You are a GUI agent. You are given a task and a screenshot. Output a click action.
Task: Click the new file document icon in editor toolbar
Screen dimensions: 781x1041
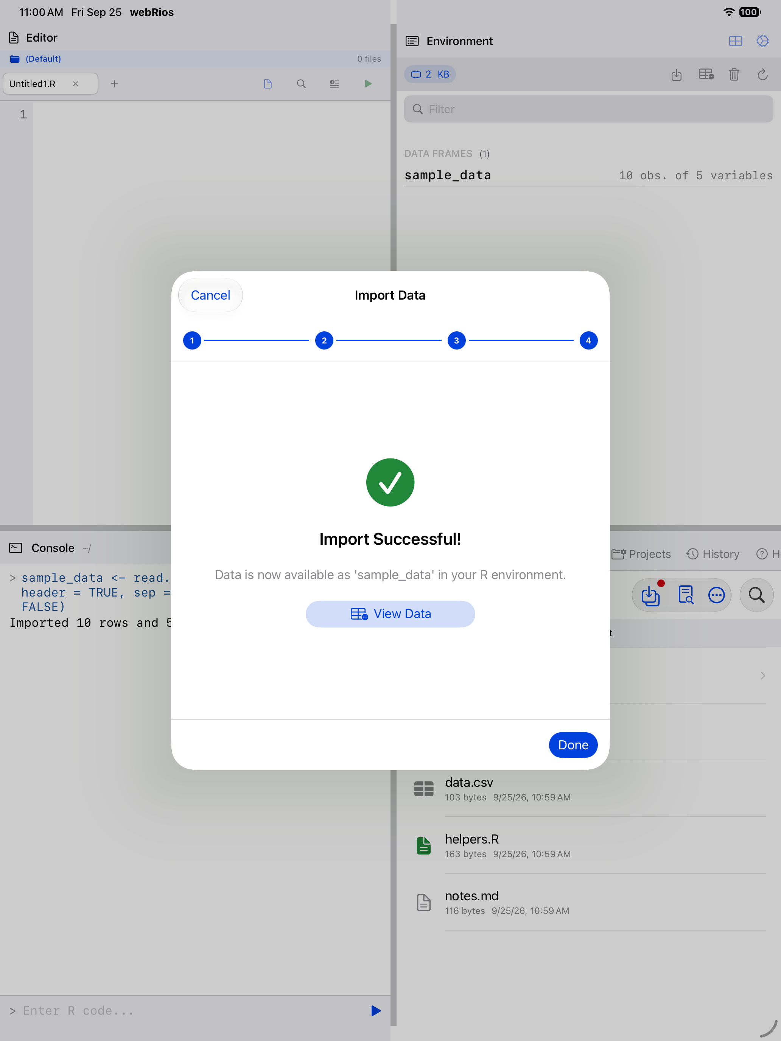pyautogui.click(x=268, y=84)
